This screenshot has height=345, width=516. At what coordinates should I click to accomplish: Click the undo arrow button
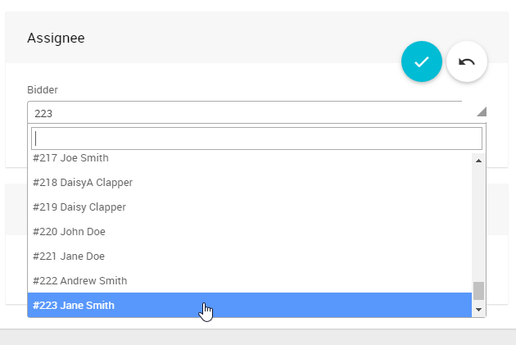pyautogui.click(x=467, y=61)
